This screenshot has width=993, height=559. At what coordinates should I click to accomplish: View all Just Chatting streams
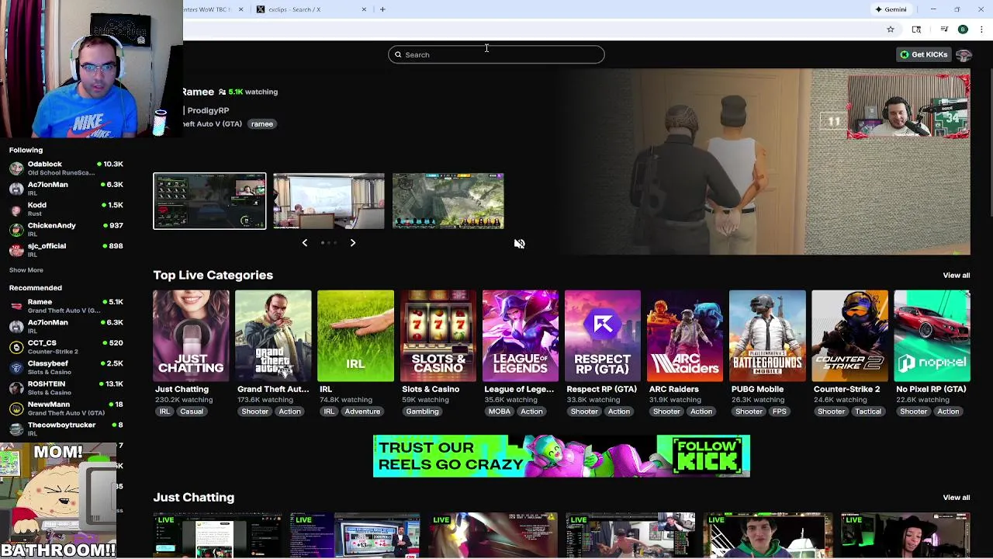pos(956,498)
